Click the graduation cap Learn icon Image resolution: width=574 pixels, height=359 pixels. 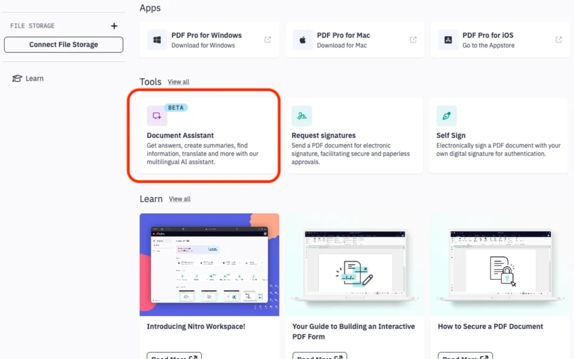pos(17,78)
